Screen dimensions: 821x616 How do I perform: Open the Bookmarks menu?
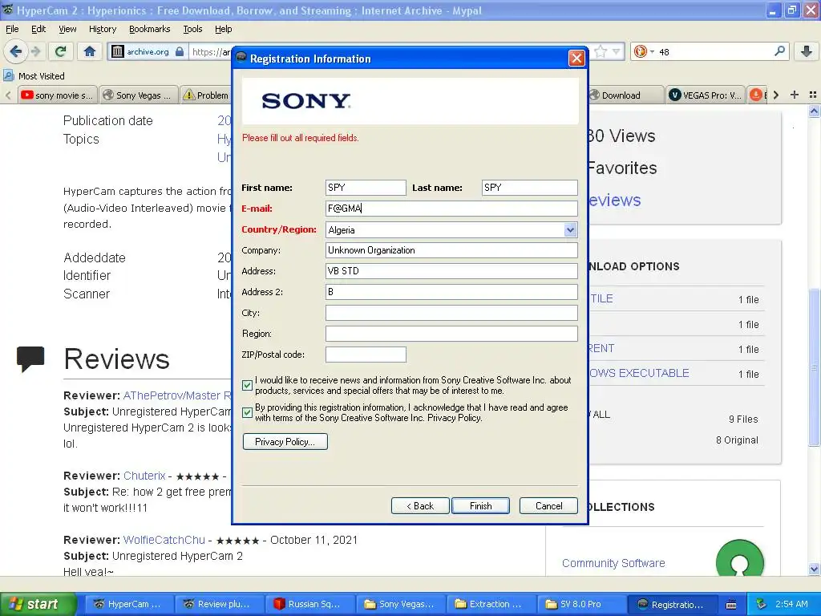point(150,29)
